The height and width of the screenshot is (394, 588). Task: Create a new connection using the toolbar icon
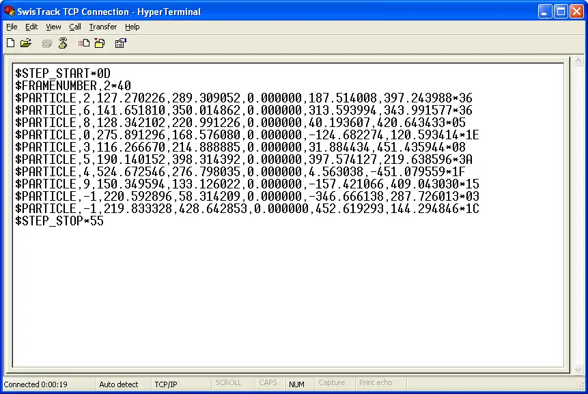click(10, 42)
